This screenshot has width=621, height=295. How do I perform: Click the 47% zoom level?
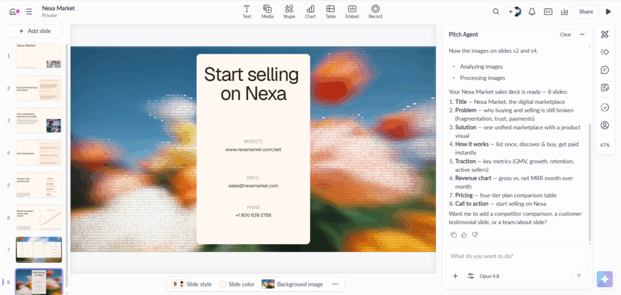point(605,145)
